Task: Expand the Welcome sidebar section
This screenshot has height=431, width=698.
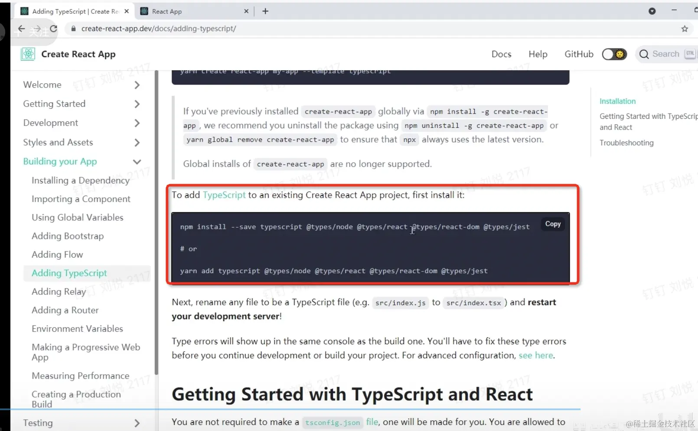Action: (137, 85)
